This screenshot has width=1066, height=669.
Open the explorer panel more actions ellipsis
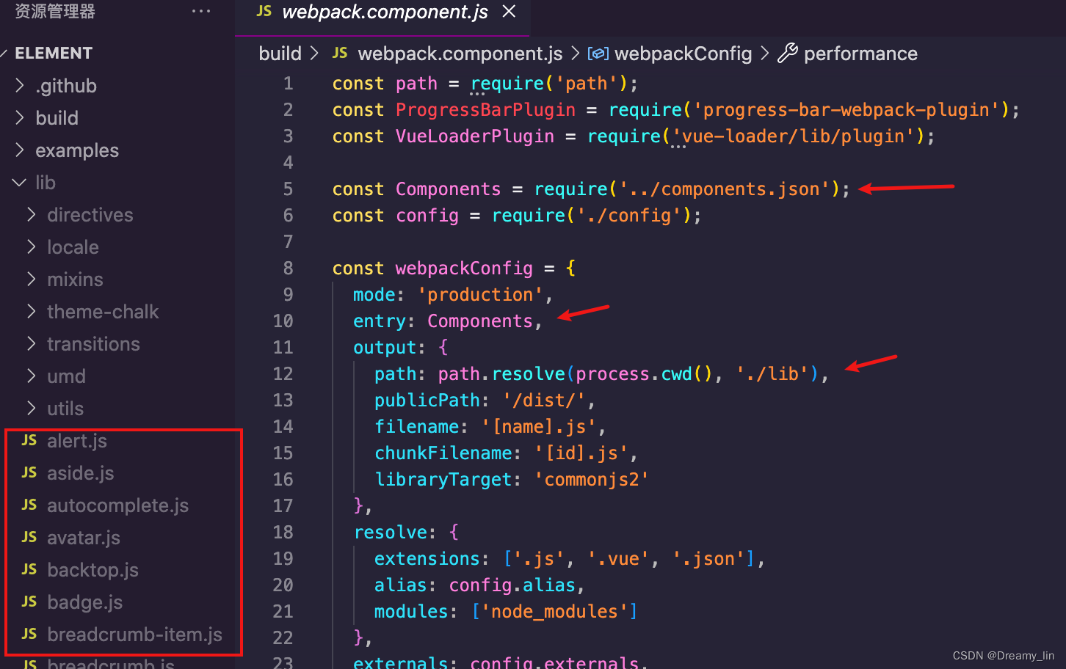pyautogui.click(x=201, y=12)
